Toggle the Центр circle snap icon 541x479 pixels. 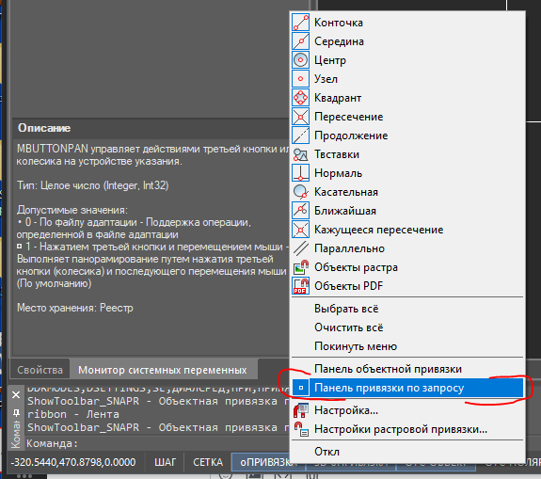pyautogui.click(x=300, y=60)
